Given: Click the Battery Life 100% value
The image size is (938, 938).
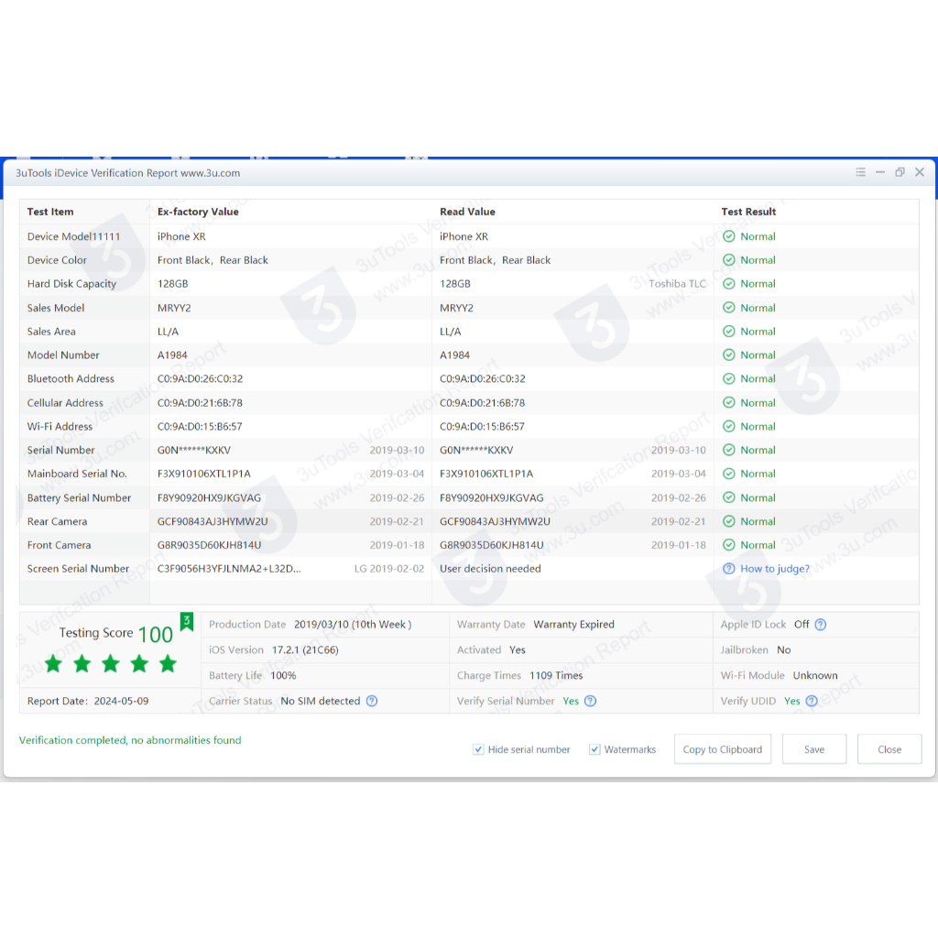Looking at the screenshot, I should tap(284, 676).
